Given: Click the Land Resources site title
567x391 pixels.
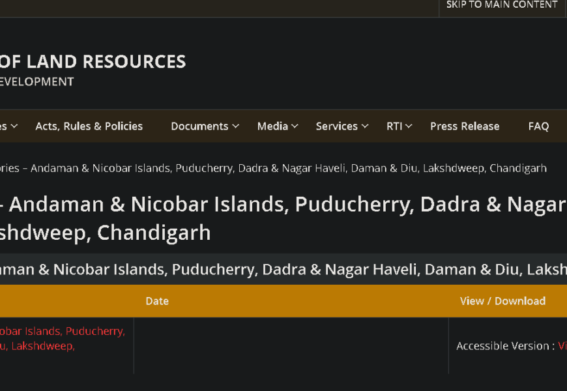Looking at the screenshot, I should point(93,62).
